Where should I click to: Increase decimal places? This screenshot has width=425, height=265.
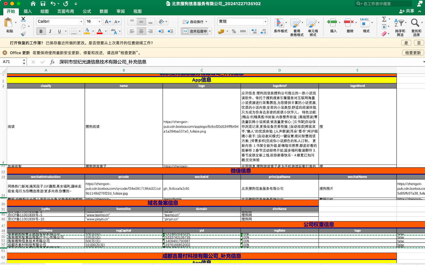click(x=254, y=31)
